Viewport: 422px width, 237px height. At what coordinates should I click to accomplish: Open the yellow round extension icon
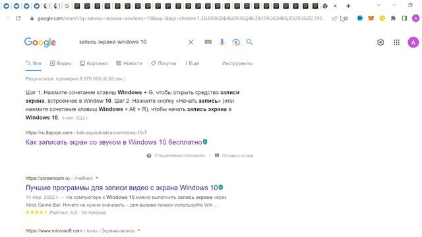382,18
